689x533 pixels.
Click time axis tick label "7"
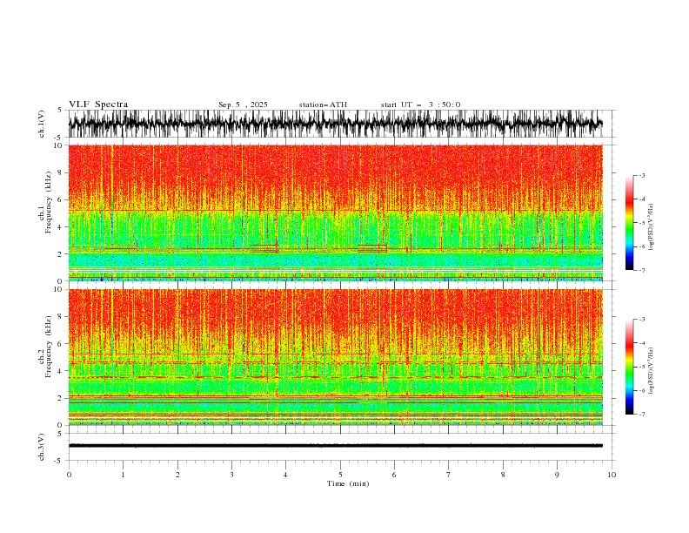pos(448,475)
